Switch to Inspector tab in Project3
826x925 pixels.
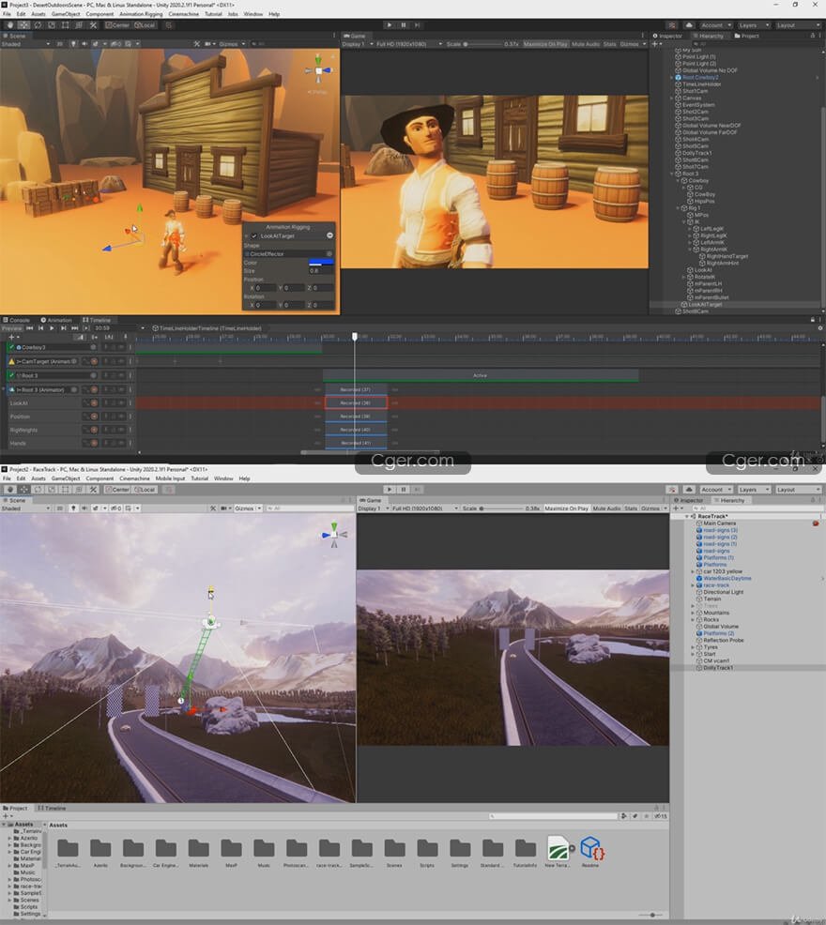(x=667, y=36)
